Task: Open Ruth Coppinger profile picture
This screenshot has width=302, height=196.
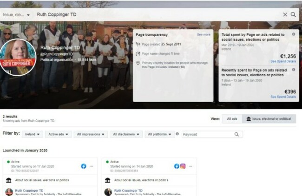Action: [x=18, y=58]
